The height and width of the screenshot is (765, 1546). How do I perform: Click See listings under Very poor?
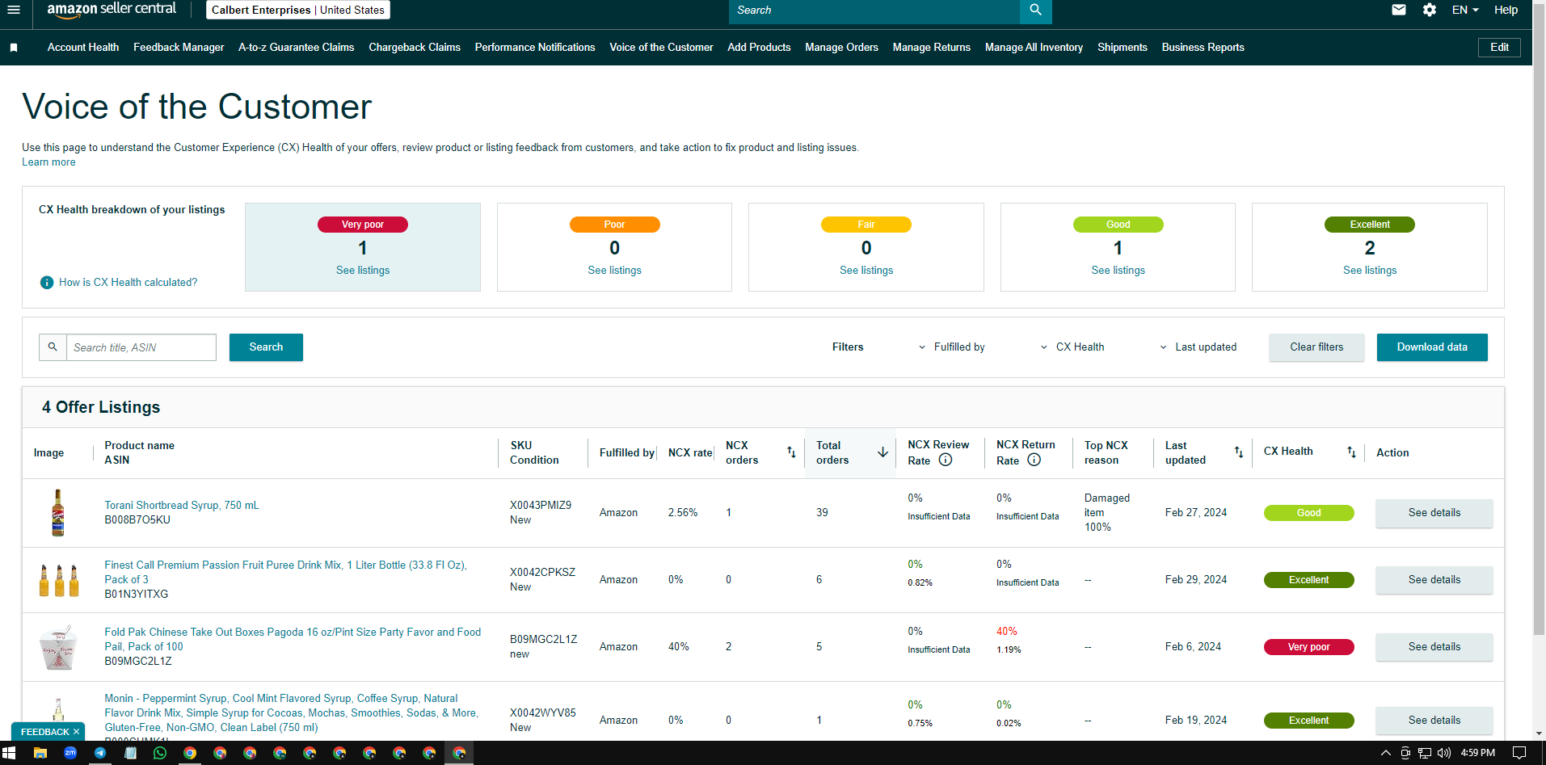tap(363, 271)
